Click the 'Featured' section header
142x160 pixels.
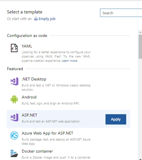(x=15, y=69)
